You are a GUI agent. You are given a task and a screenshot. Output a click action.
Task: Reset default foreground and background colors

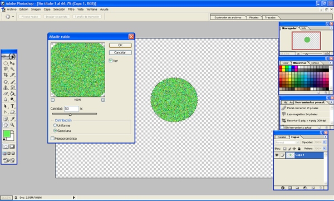(4, 140)
